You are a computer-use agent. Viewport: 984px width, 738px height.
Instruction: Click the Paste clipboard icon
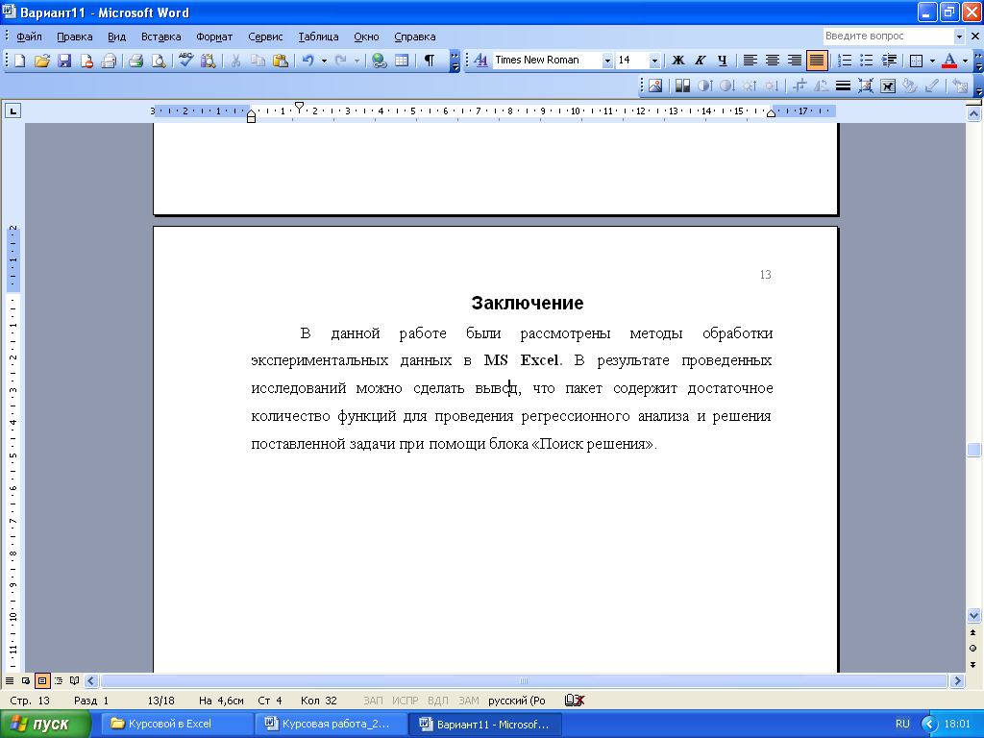280,61
